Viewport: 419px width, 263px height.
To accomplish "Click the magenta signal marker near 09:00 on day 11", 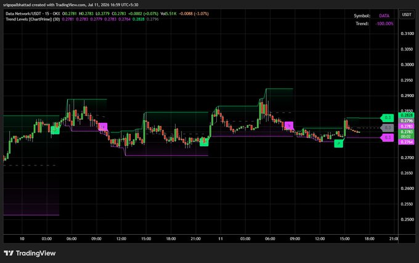I will tap(288, 125).
